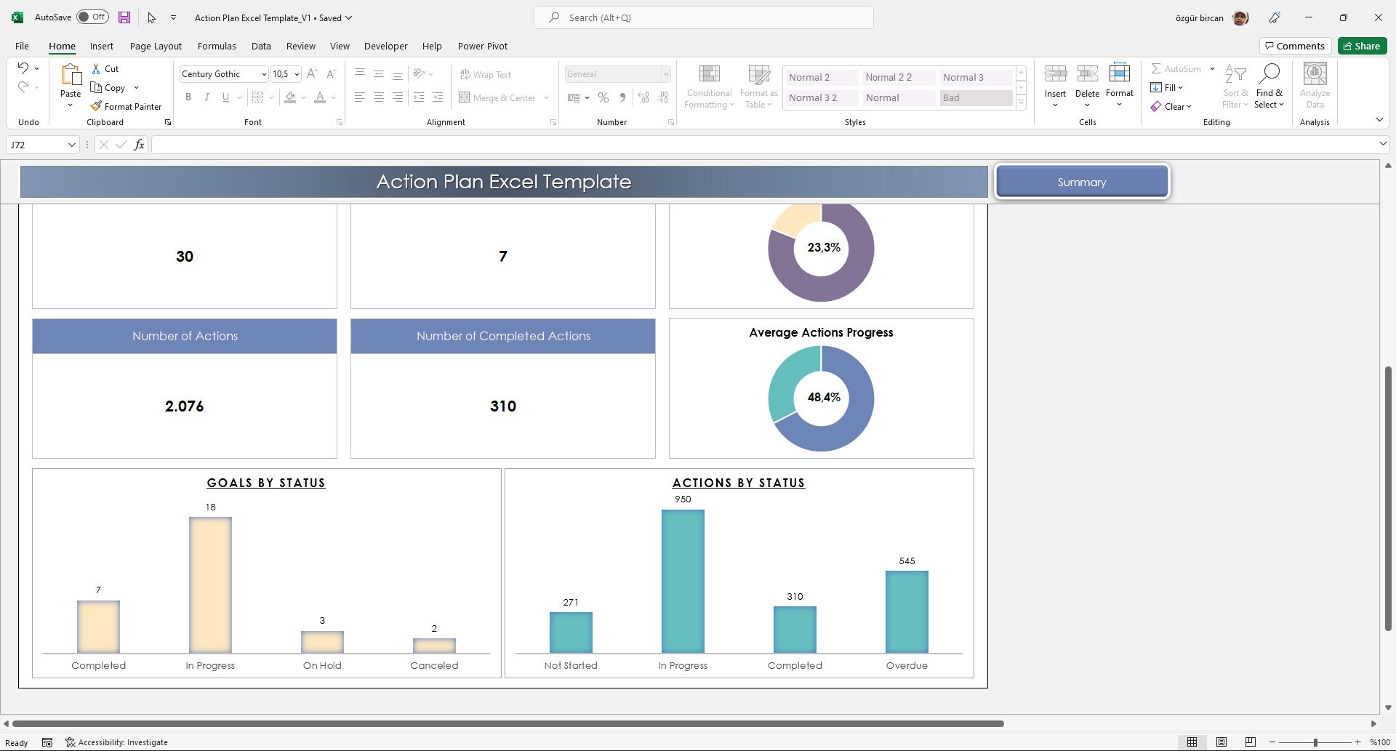
Task: Click Increase Font Size icon
Action: point(312,74)
